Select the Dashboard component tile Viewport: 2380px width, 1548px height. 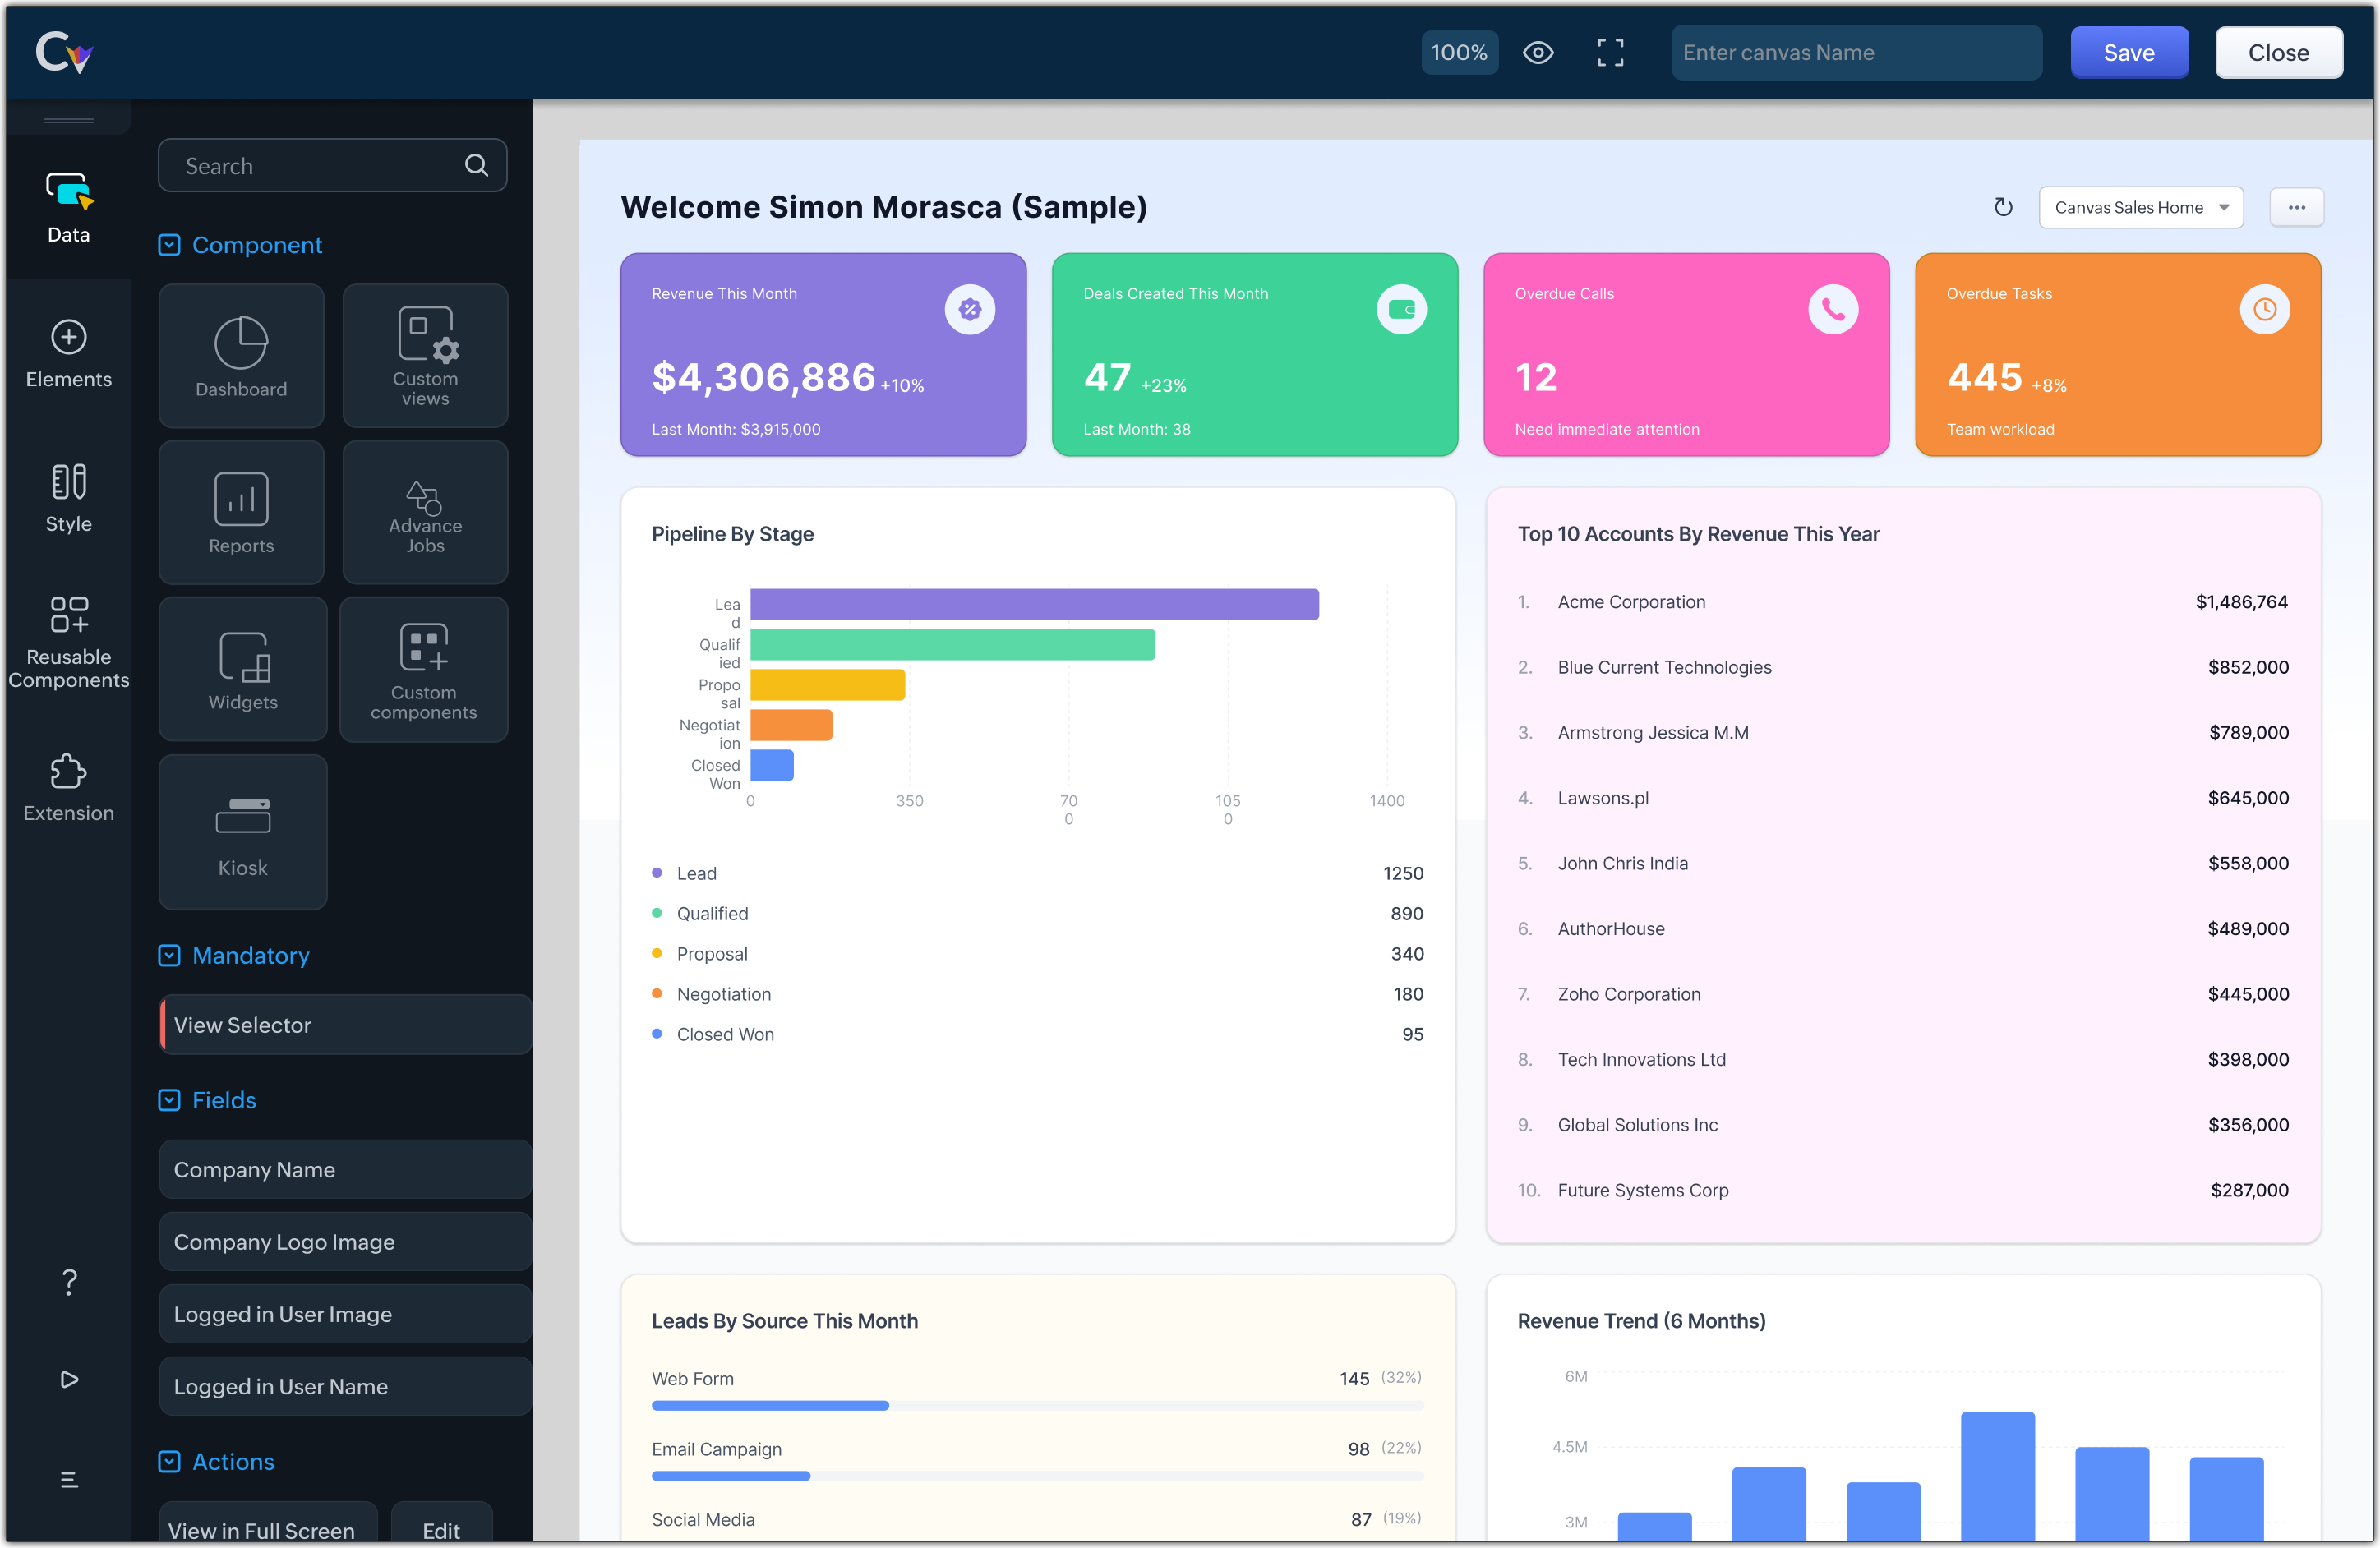(x=241, y=356)
